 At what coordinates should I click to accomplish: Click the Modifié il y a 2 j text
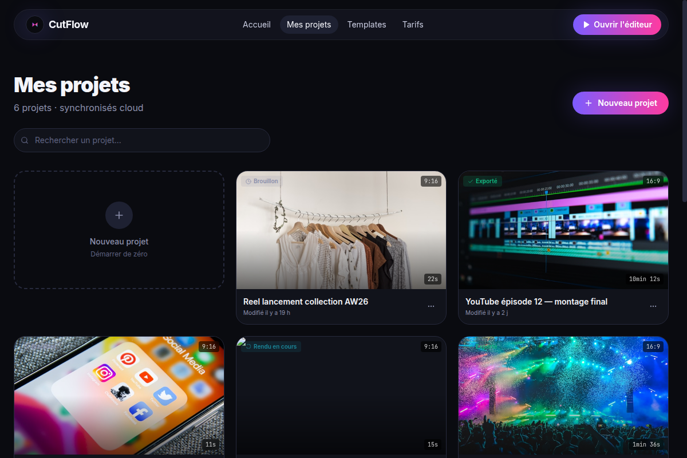[x=487, y=313]
